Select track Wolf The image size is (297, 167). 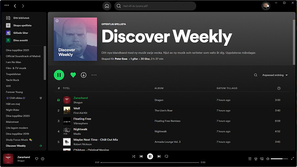point(77,108)
